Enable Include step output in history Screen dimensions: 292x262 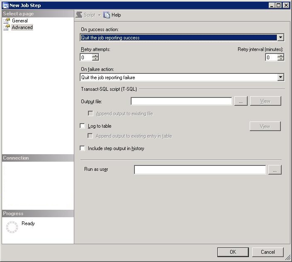pyautogui.click(x=82, y=148)
